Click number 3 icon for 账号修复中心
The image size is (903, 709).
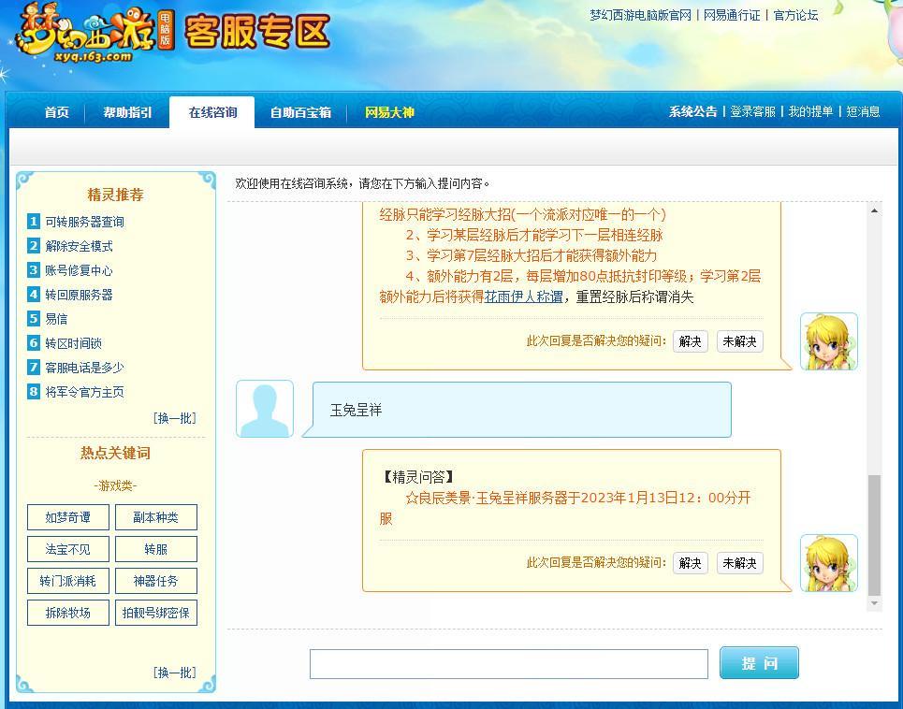[x=34, y=270]
